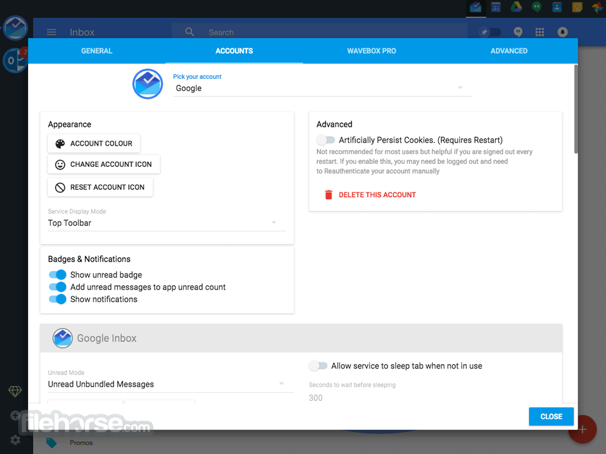
Task: Open Google Hangouts service icon
Action: coord(536,7)
